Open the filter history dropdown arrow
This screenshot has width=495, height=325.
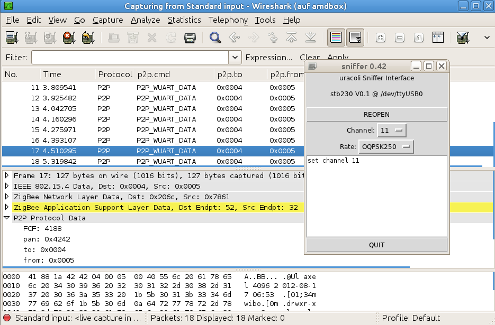click(235, 57)
